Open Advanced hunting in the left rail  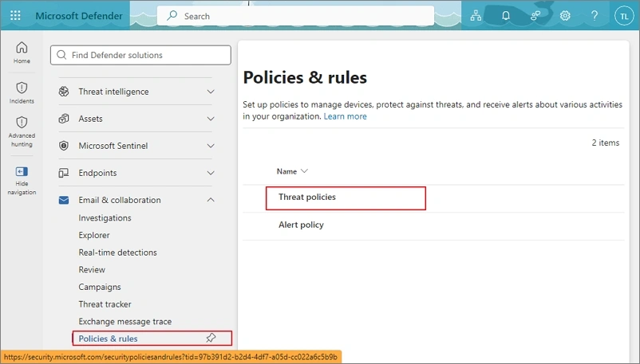(22, 131)
